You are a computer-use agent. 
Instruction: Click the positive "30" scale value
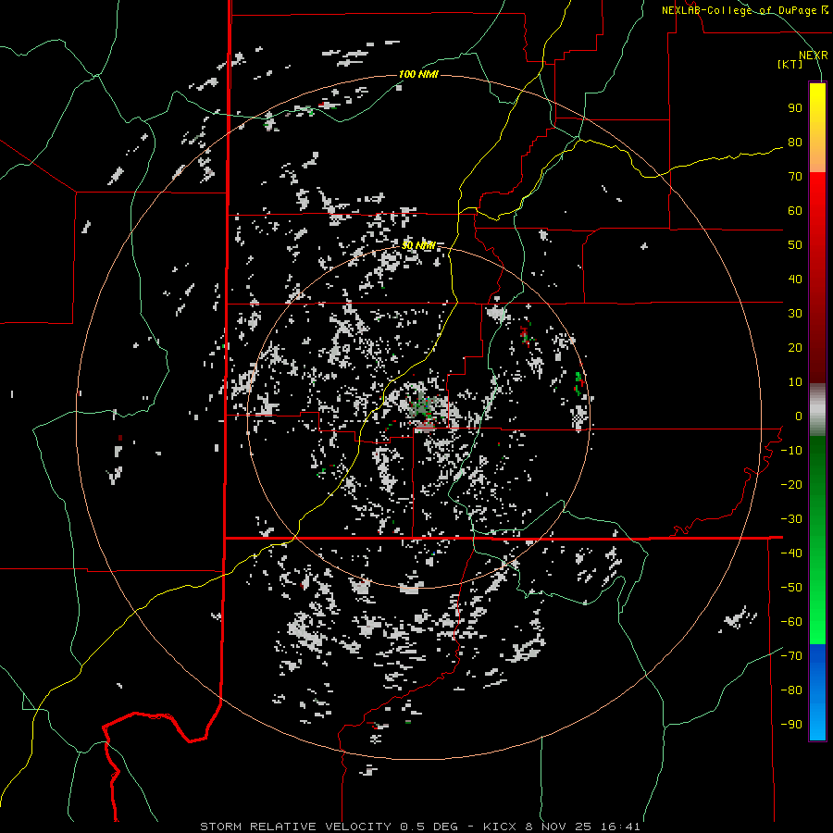(795, 314)
